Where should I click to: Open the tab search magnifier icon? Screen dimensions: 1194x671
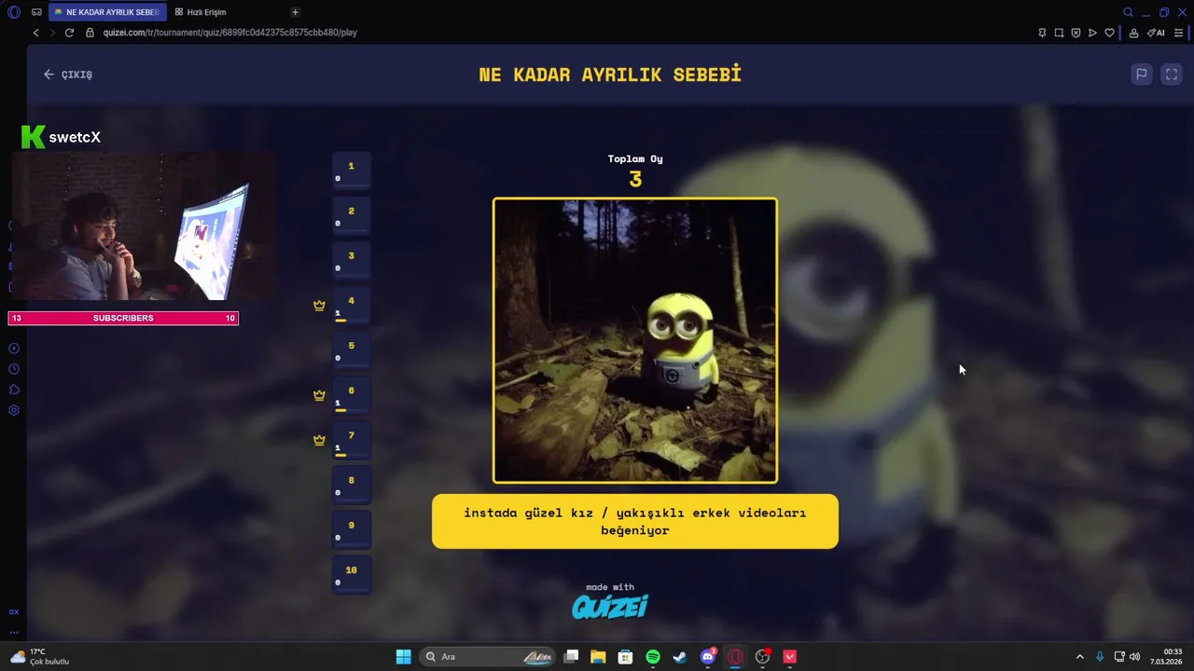pos(1128,12)
